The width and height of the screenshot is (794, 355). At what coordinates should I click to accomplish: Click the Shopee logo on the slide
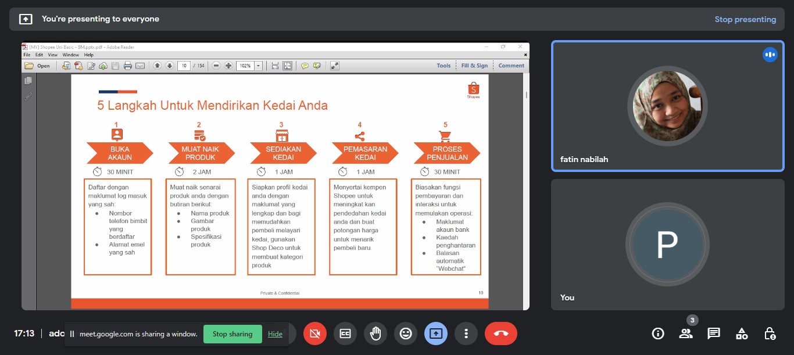click(473, 91)
